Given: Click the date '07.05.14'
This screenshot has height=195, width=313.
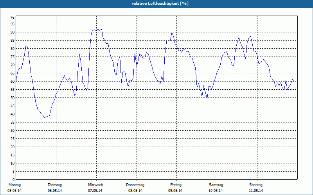Looking at the screenshot, I should 95,191.
